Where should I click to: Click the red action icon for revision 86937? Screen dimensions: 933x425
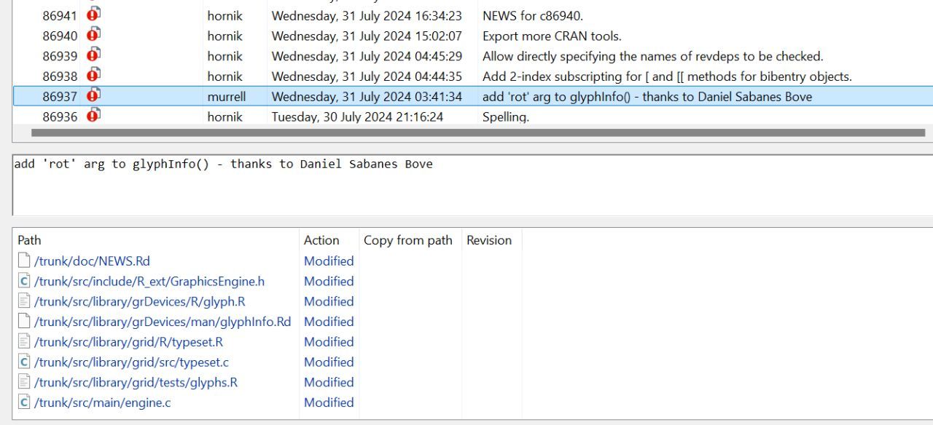tap(93, 96)
